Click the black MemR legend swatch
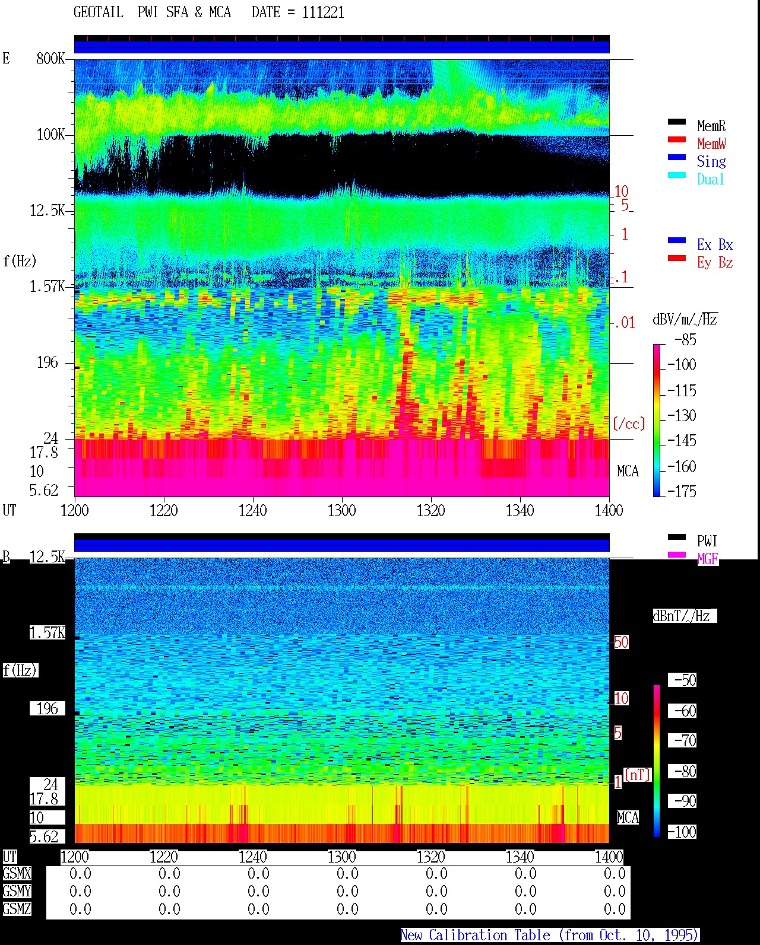This screenshot has height=945, width=760. tap(677, 122)
